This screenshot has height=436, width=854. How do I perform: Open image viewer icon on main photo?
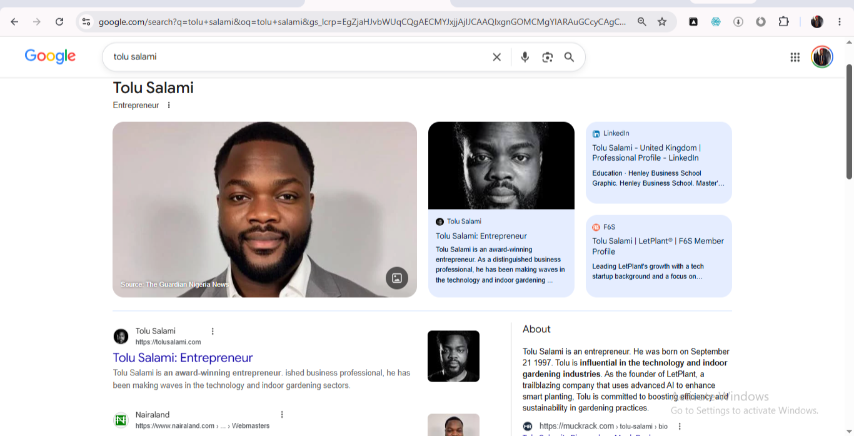pos(397,278)
